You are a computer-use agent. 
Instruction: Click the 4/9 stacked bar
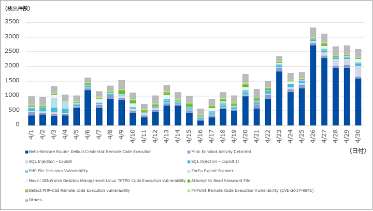pyautogui.click(x=122, y=103)
